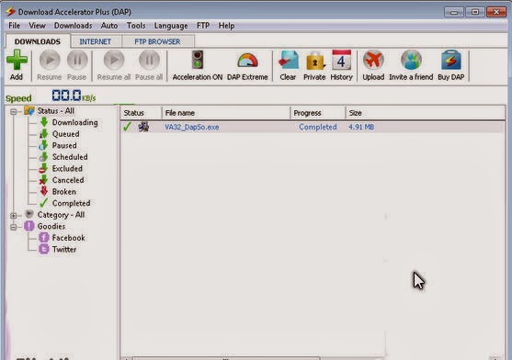512x360 pixels.
Task: Select the Queued status filter
Action: pos(65,134)
